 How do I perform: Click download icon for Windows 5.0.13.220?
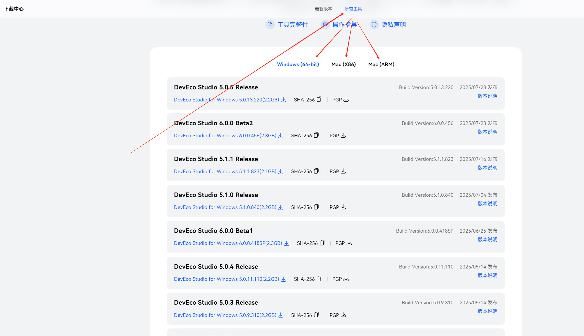click(x=284, y=99)
